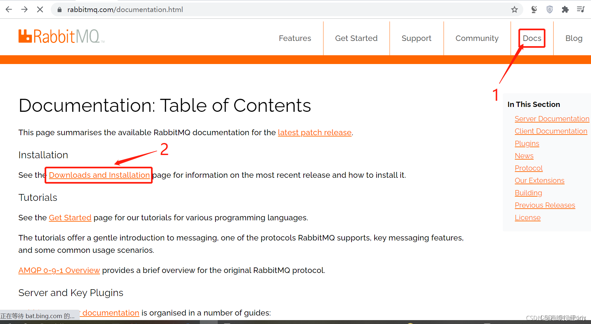This screenshot has height=324, width=591.
Task: Open the Extensions puzzle icon
Action: point(565,9)
